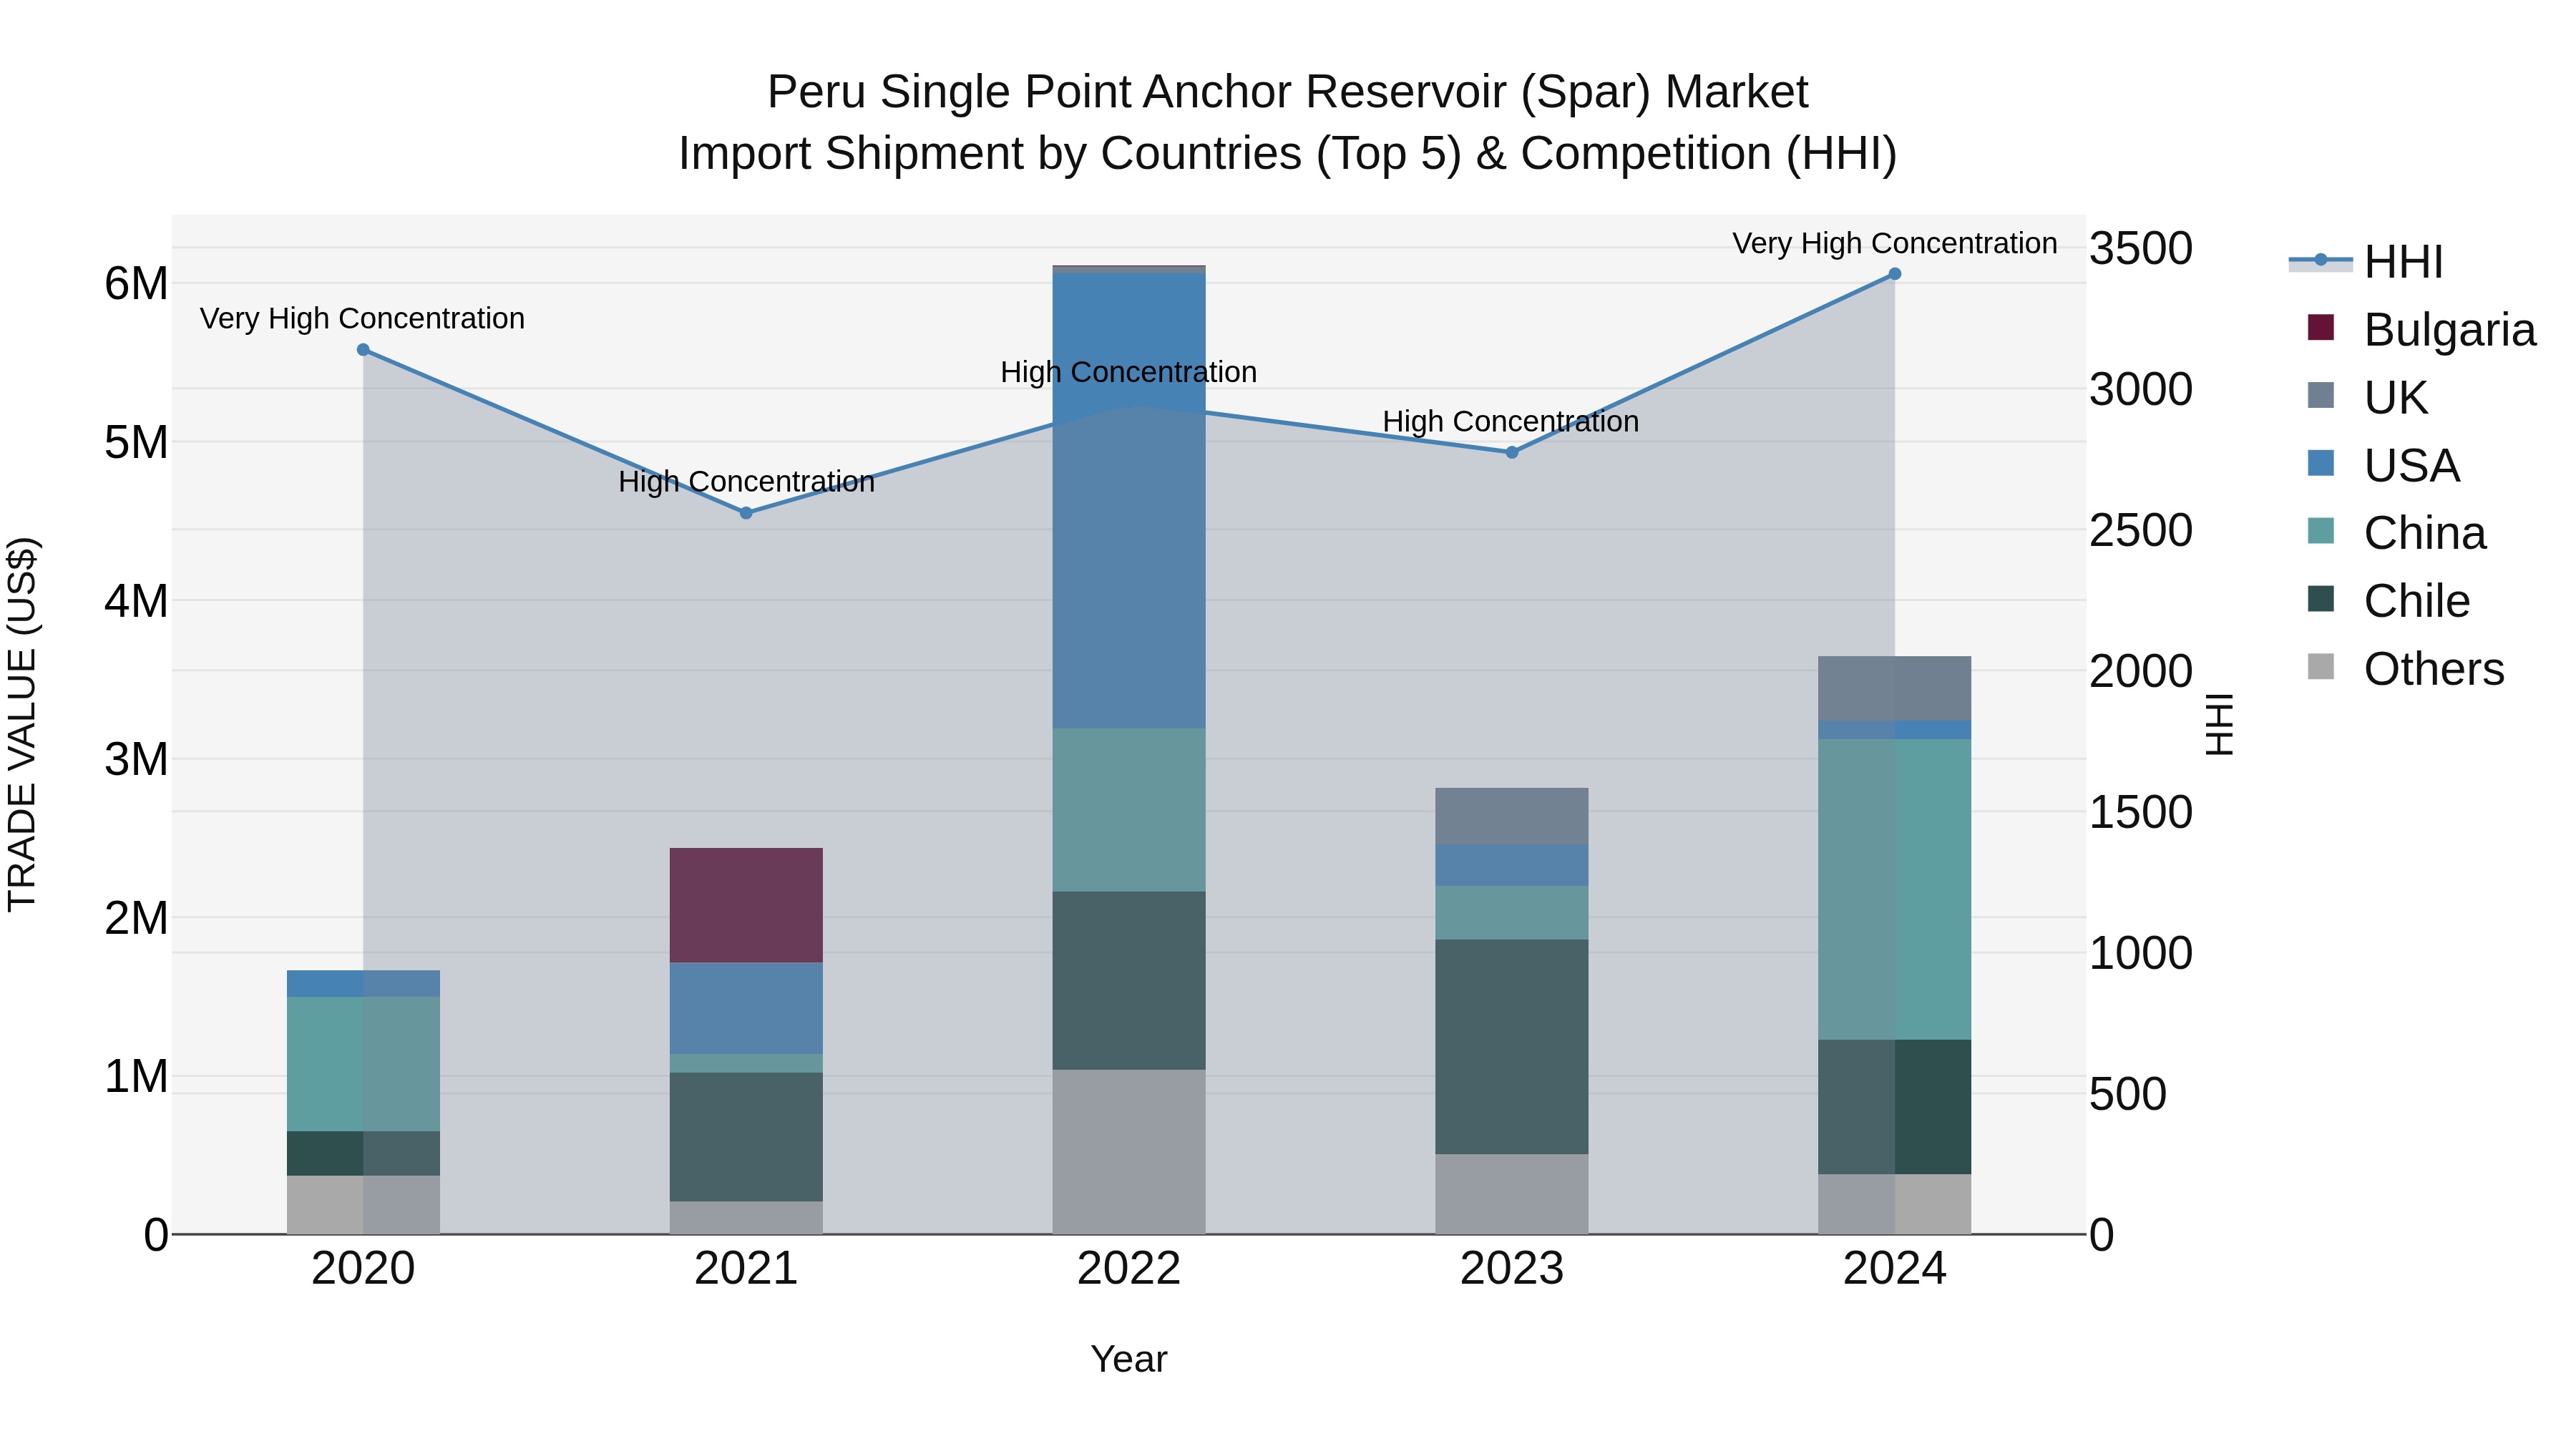
Task: Click the 2024 HHI line data point
Action: coord(1894,274)
